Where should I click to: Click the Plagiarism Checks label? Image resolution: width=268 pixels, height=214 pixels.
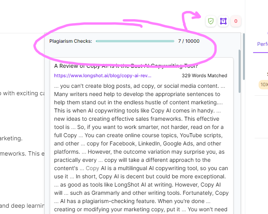[71, 41]
